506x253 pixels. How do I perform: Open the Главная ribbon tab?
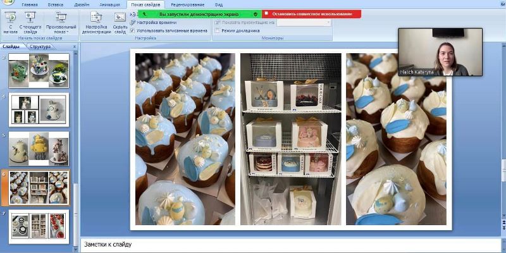29,5
